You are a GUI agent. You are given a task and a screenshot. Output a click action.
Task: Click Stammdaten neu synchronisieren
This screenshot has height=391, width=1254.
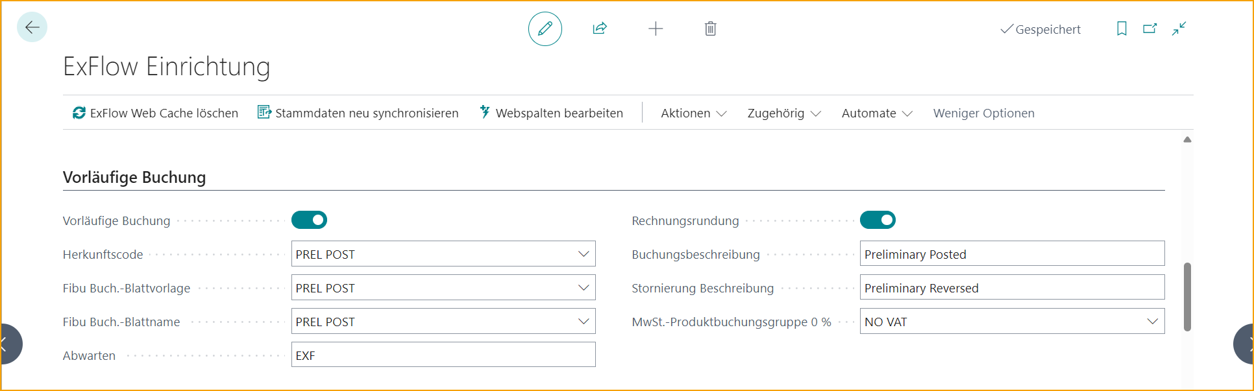pyautogui.click(x=358, y=113)
